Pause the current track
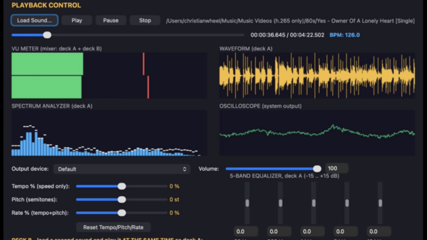Image resolution: width=427 pixels, height=240 pixels. [110, 21]
